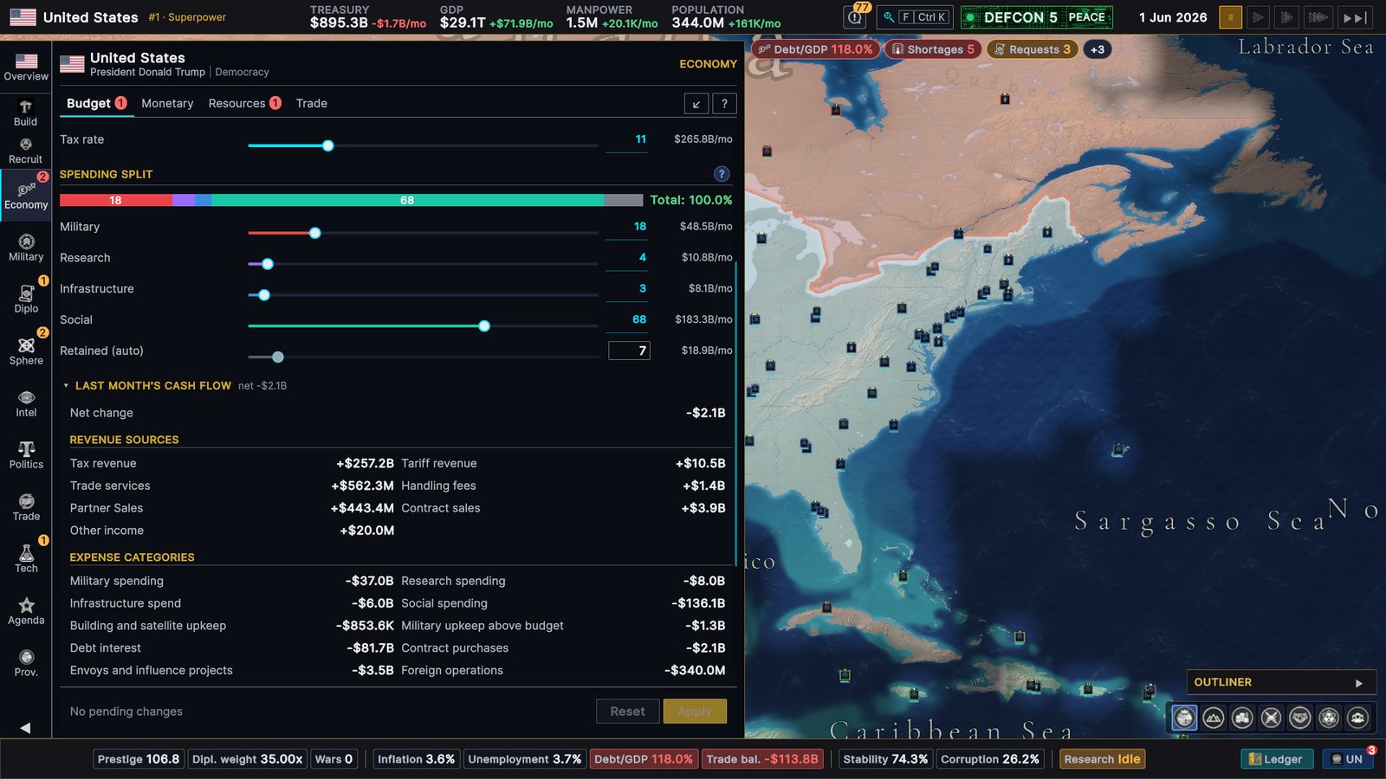Skip forward with the fast-forward-to-end button
1386x779 pixels.
[1355, 16]
